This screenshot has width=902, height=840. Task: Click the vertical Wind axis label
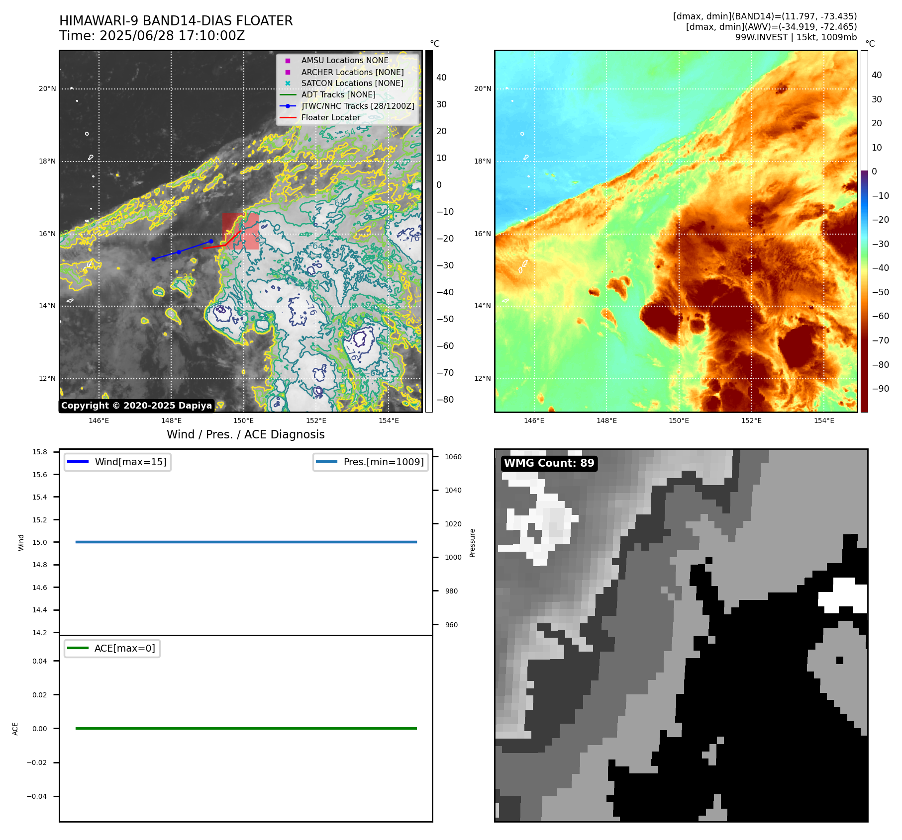click(21, 542)
